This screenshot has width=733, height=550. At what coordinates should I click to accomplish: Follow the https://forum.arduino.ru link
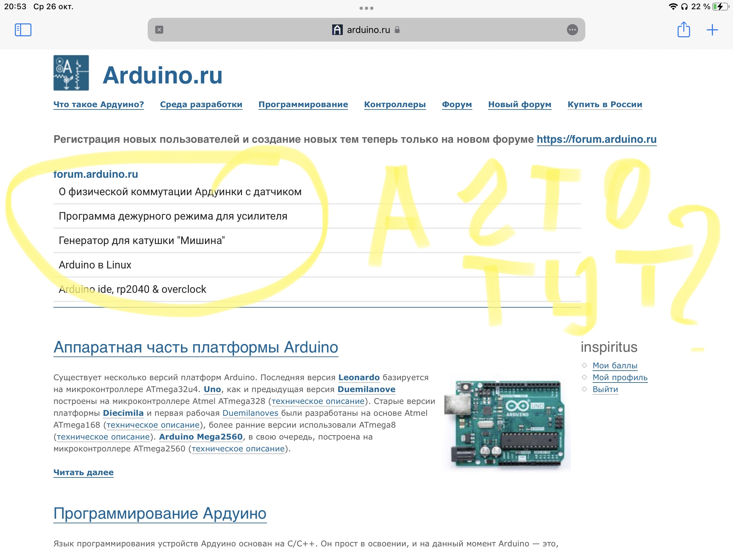pos(597,139)
